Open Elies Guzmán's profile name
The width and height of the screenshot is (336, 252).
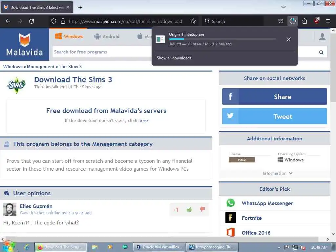click(36, 206)
